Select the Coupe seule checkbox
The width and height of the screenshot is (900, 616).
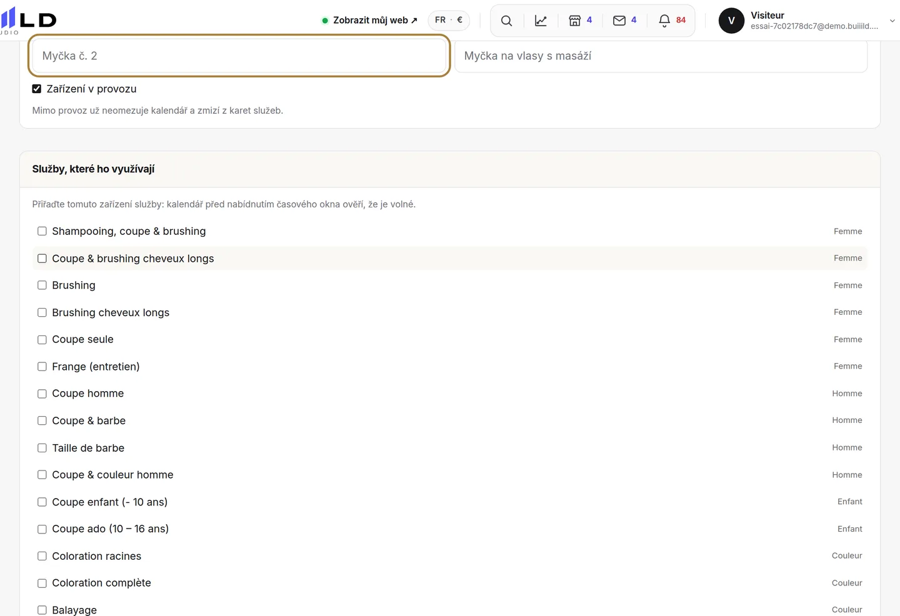point(42,339)
